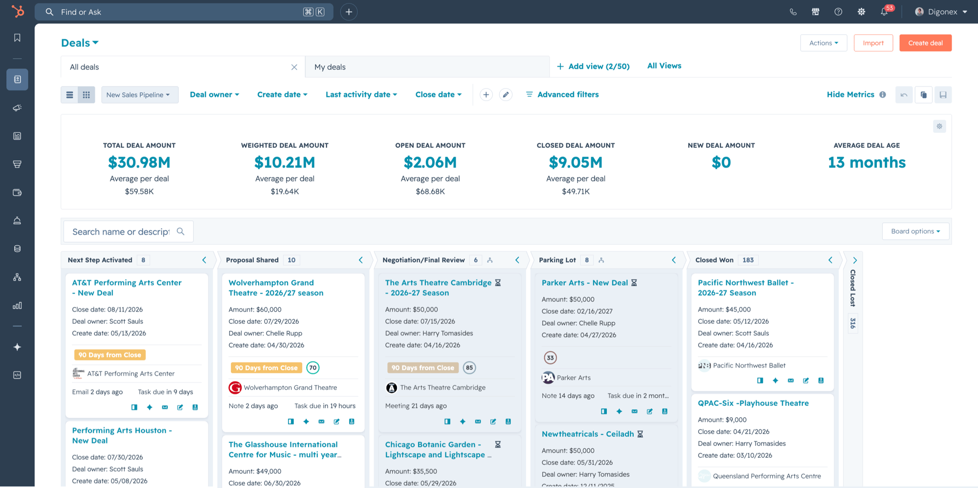The width and height of the screenshot is (978, 488).
Task: Click the undo view changes icon
Action: [904, 95]
